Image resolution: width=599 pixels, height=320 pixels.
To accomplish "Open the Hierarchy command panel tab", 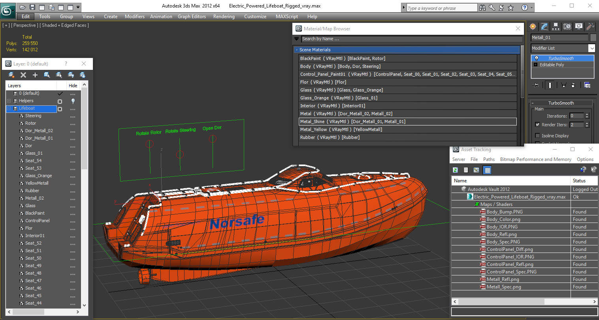I will 556,26.
